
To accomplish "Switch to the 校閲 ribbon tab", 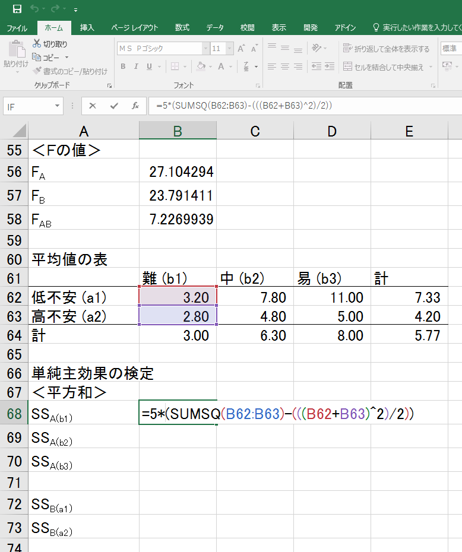I will (x=247, y=27).
